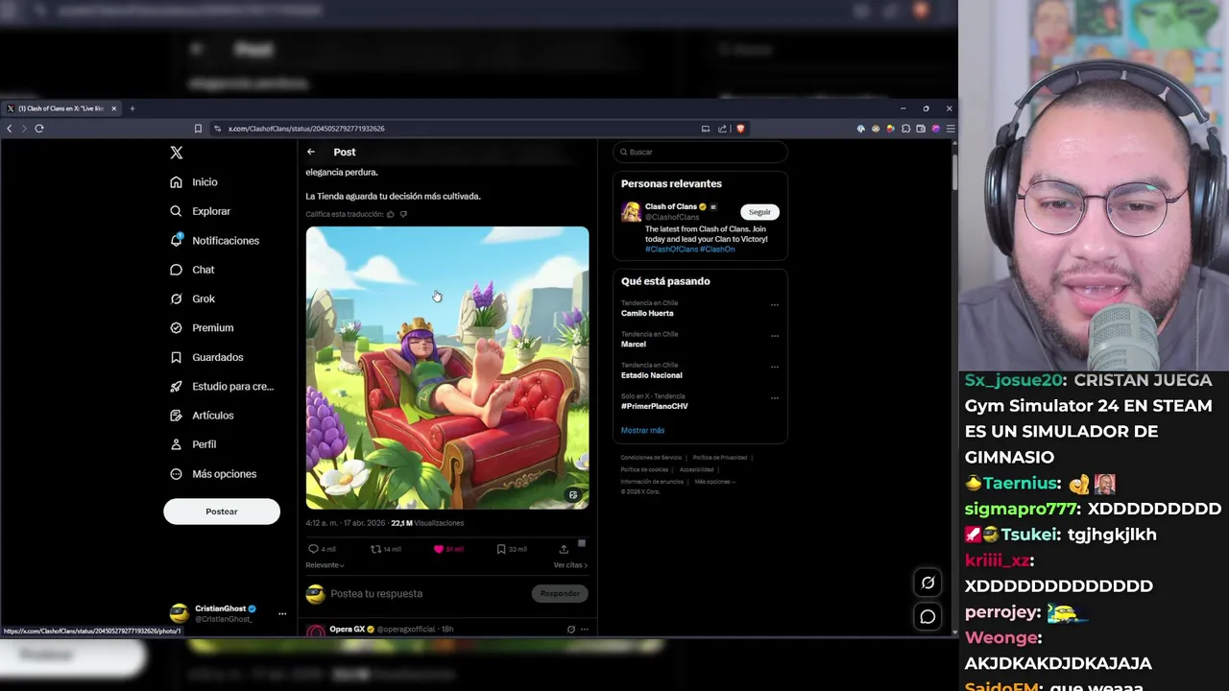Open floating chat messages button
Image resolution: width=1229 pixels, height=691 pixels.
click(x=928, y=616)
